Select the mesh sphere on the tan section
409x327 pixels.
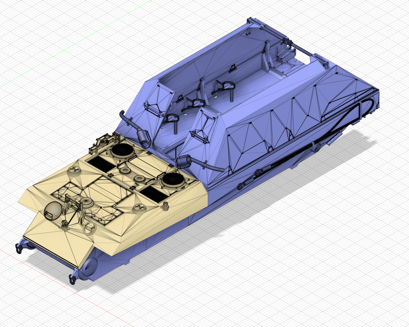tap(52, 211)
